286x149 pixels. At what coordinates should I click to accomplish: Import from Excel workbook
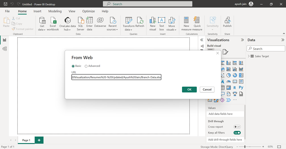click(x=53, y=24)
